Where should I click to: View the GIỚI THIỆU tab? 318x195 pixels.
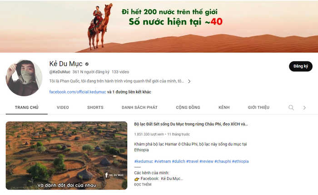pos(258,107)
